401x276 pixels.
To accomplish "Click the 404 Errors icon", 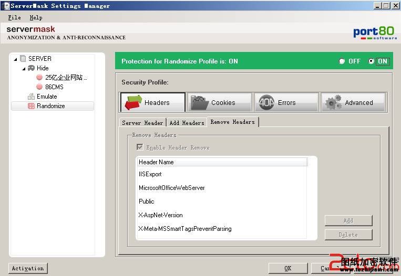I will tap(266, 103).
